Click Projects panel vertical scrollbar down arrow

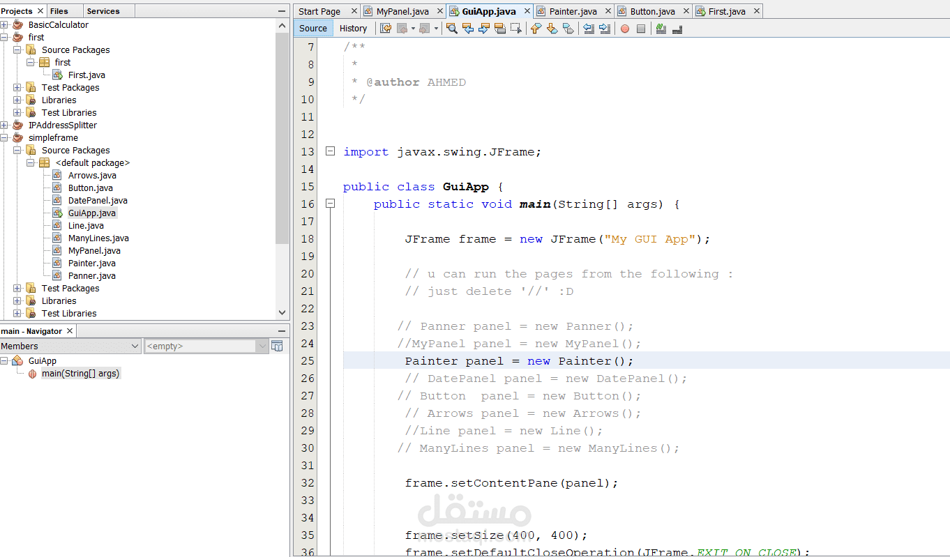tap(282, 313)
